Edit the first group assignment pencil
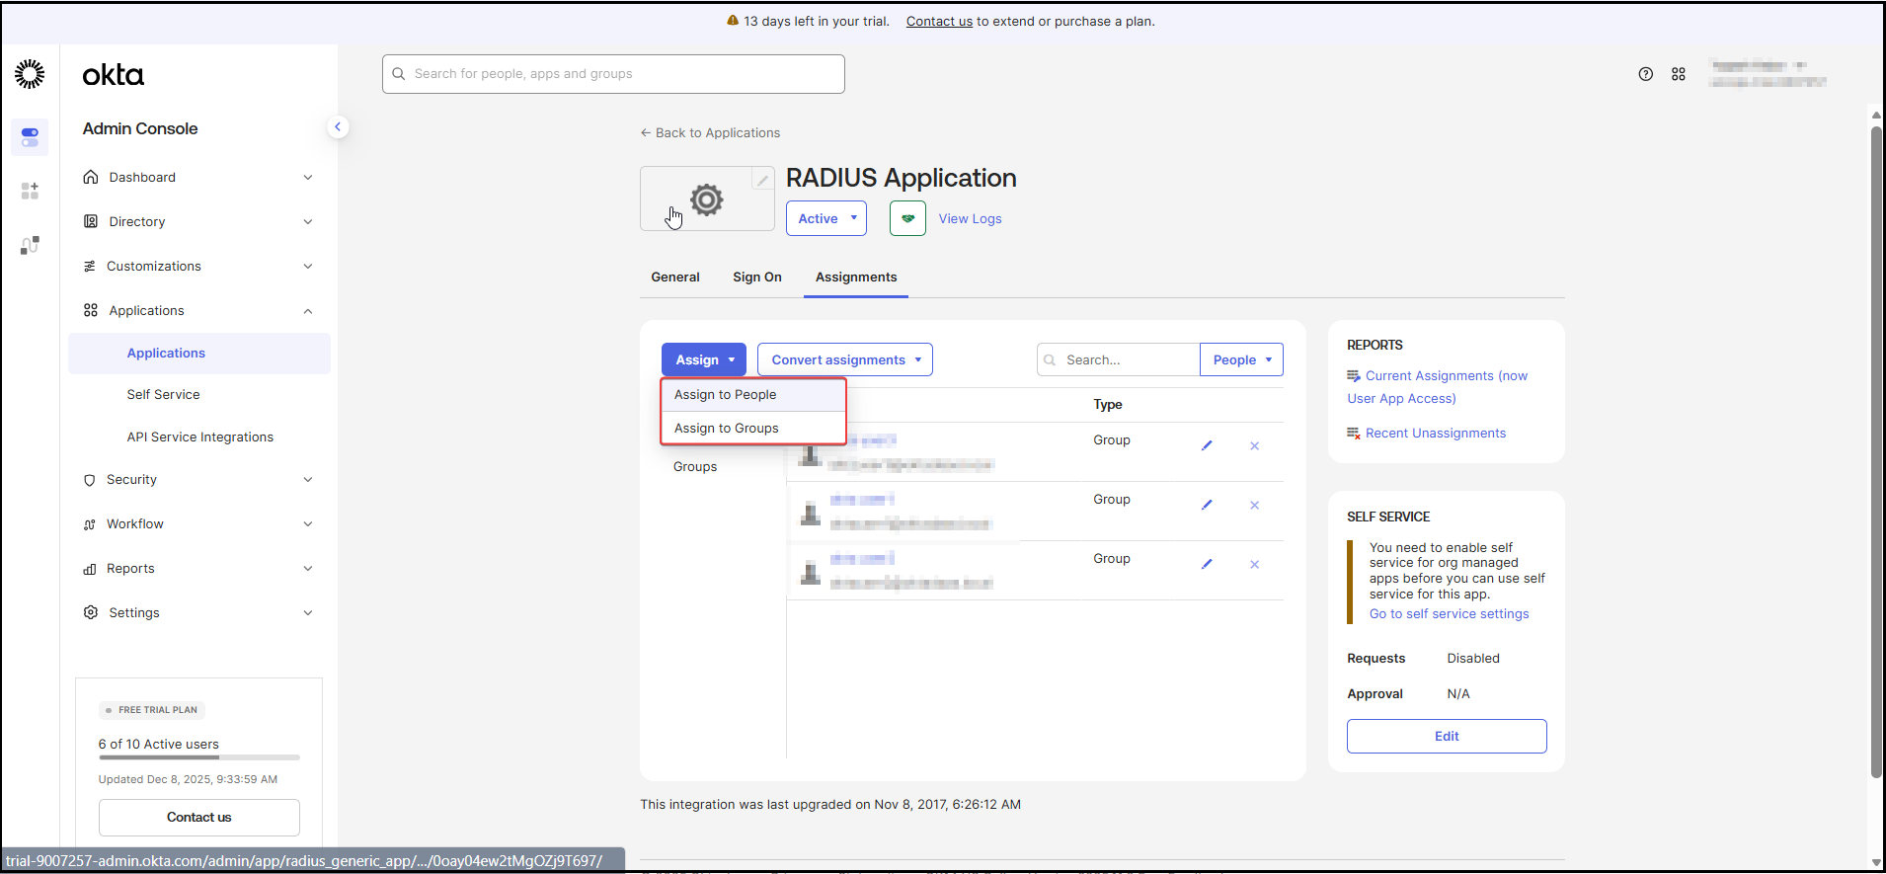The image size is (1886, 874). click(1206, 445)
